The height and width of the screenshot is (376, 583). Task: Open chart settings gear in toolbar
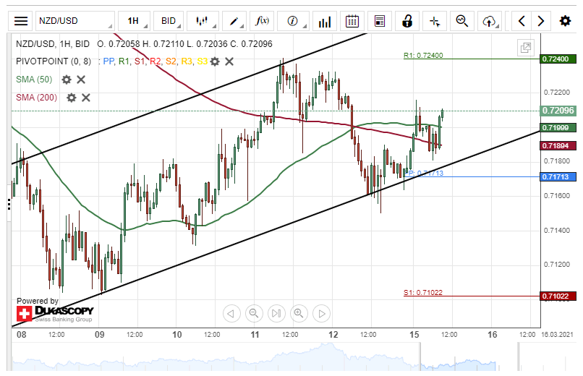point(565,21)
